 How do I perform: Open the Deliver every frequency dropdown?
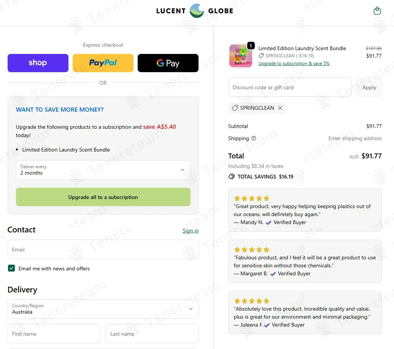coord(103,170)
